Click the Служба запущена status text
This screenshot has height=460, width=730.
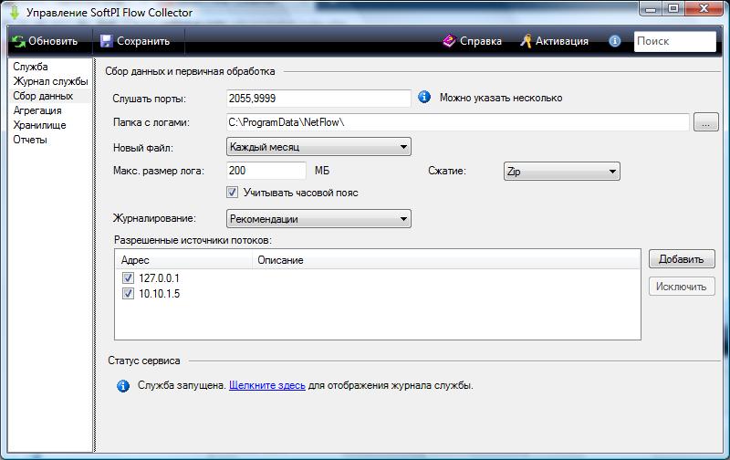tap(182, 385)
